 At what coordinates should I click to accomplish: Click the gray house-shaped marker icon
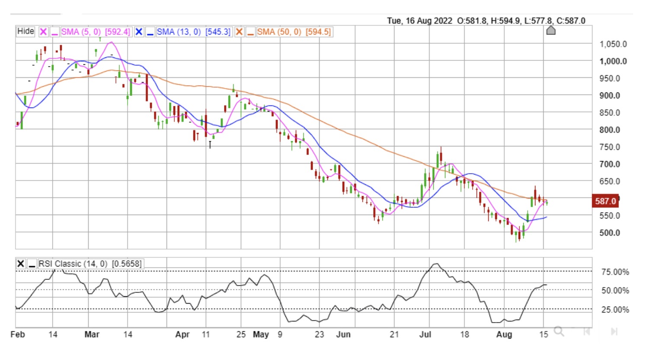(x=551, y=30)
